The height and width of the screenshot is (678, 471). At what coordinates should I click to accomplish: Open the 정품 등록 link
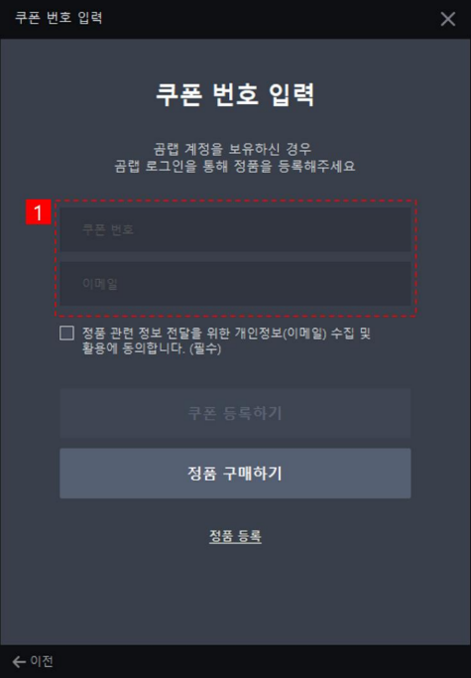coord(235,536)
